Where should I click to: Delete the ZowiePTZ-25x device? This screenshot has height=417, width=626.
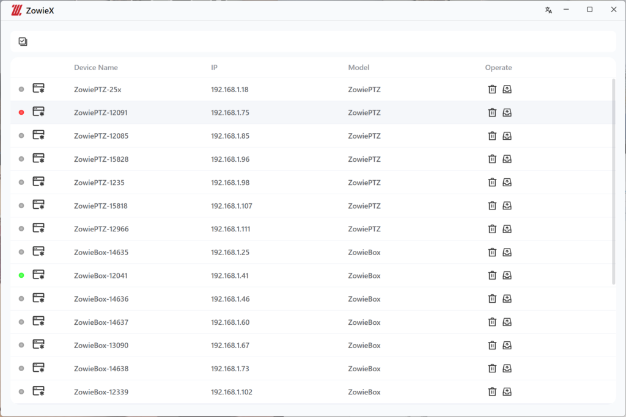[x=492, y=89]
